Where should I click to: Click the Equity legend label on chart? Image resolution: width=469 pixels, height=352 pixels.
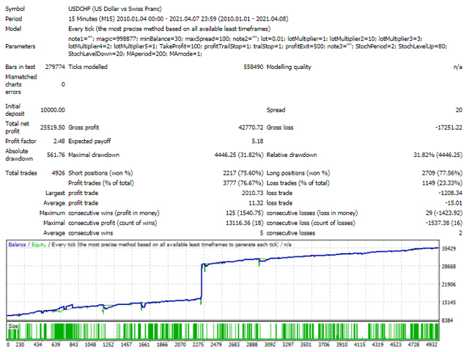click(x=42, y=242)
